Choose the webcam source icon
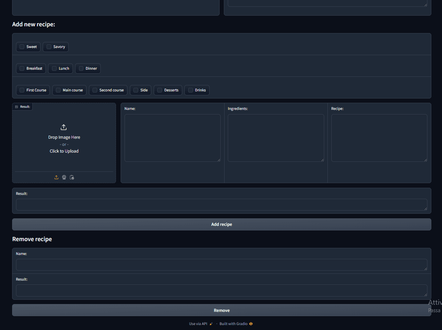Image resolution: width=442 pixels, height=330 pixels. coord(64,177)
